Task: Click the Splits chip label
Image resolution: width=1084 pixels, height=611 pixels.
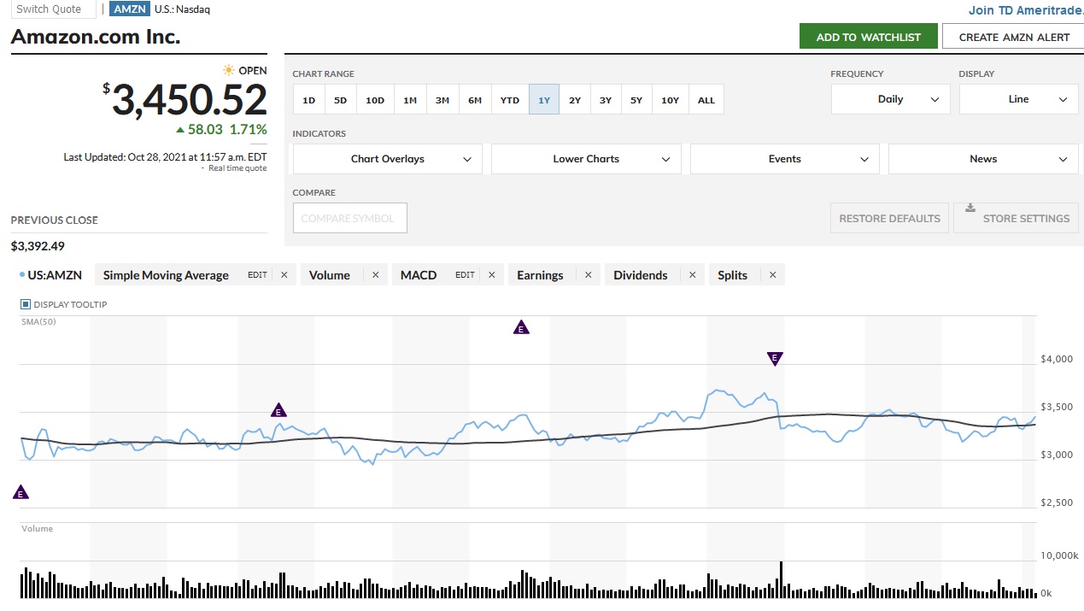Action: click(732, 275)
